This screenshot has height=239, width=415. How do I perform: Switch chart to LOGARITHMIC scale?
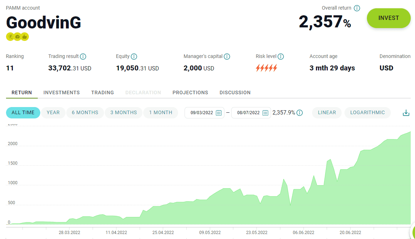pyautogui.click(x=368, y=113)
